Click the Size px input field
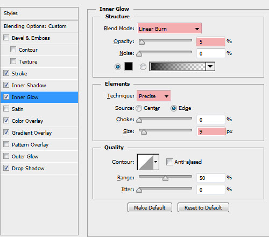 [211, 131]
